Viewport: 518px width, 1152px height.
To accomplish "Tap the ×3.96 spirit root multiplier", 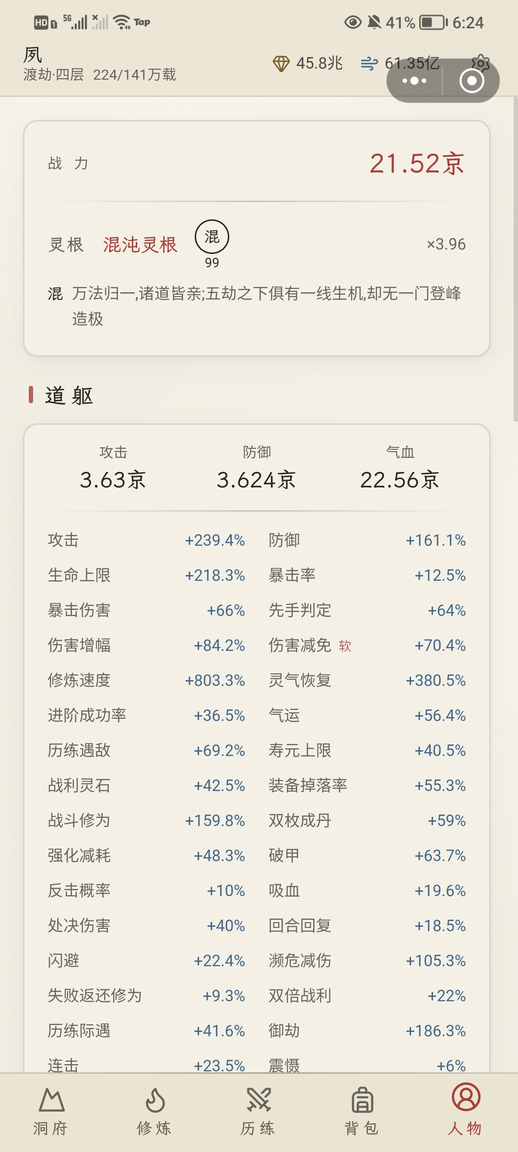I will (446, 244).
